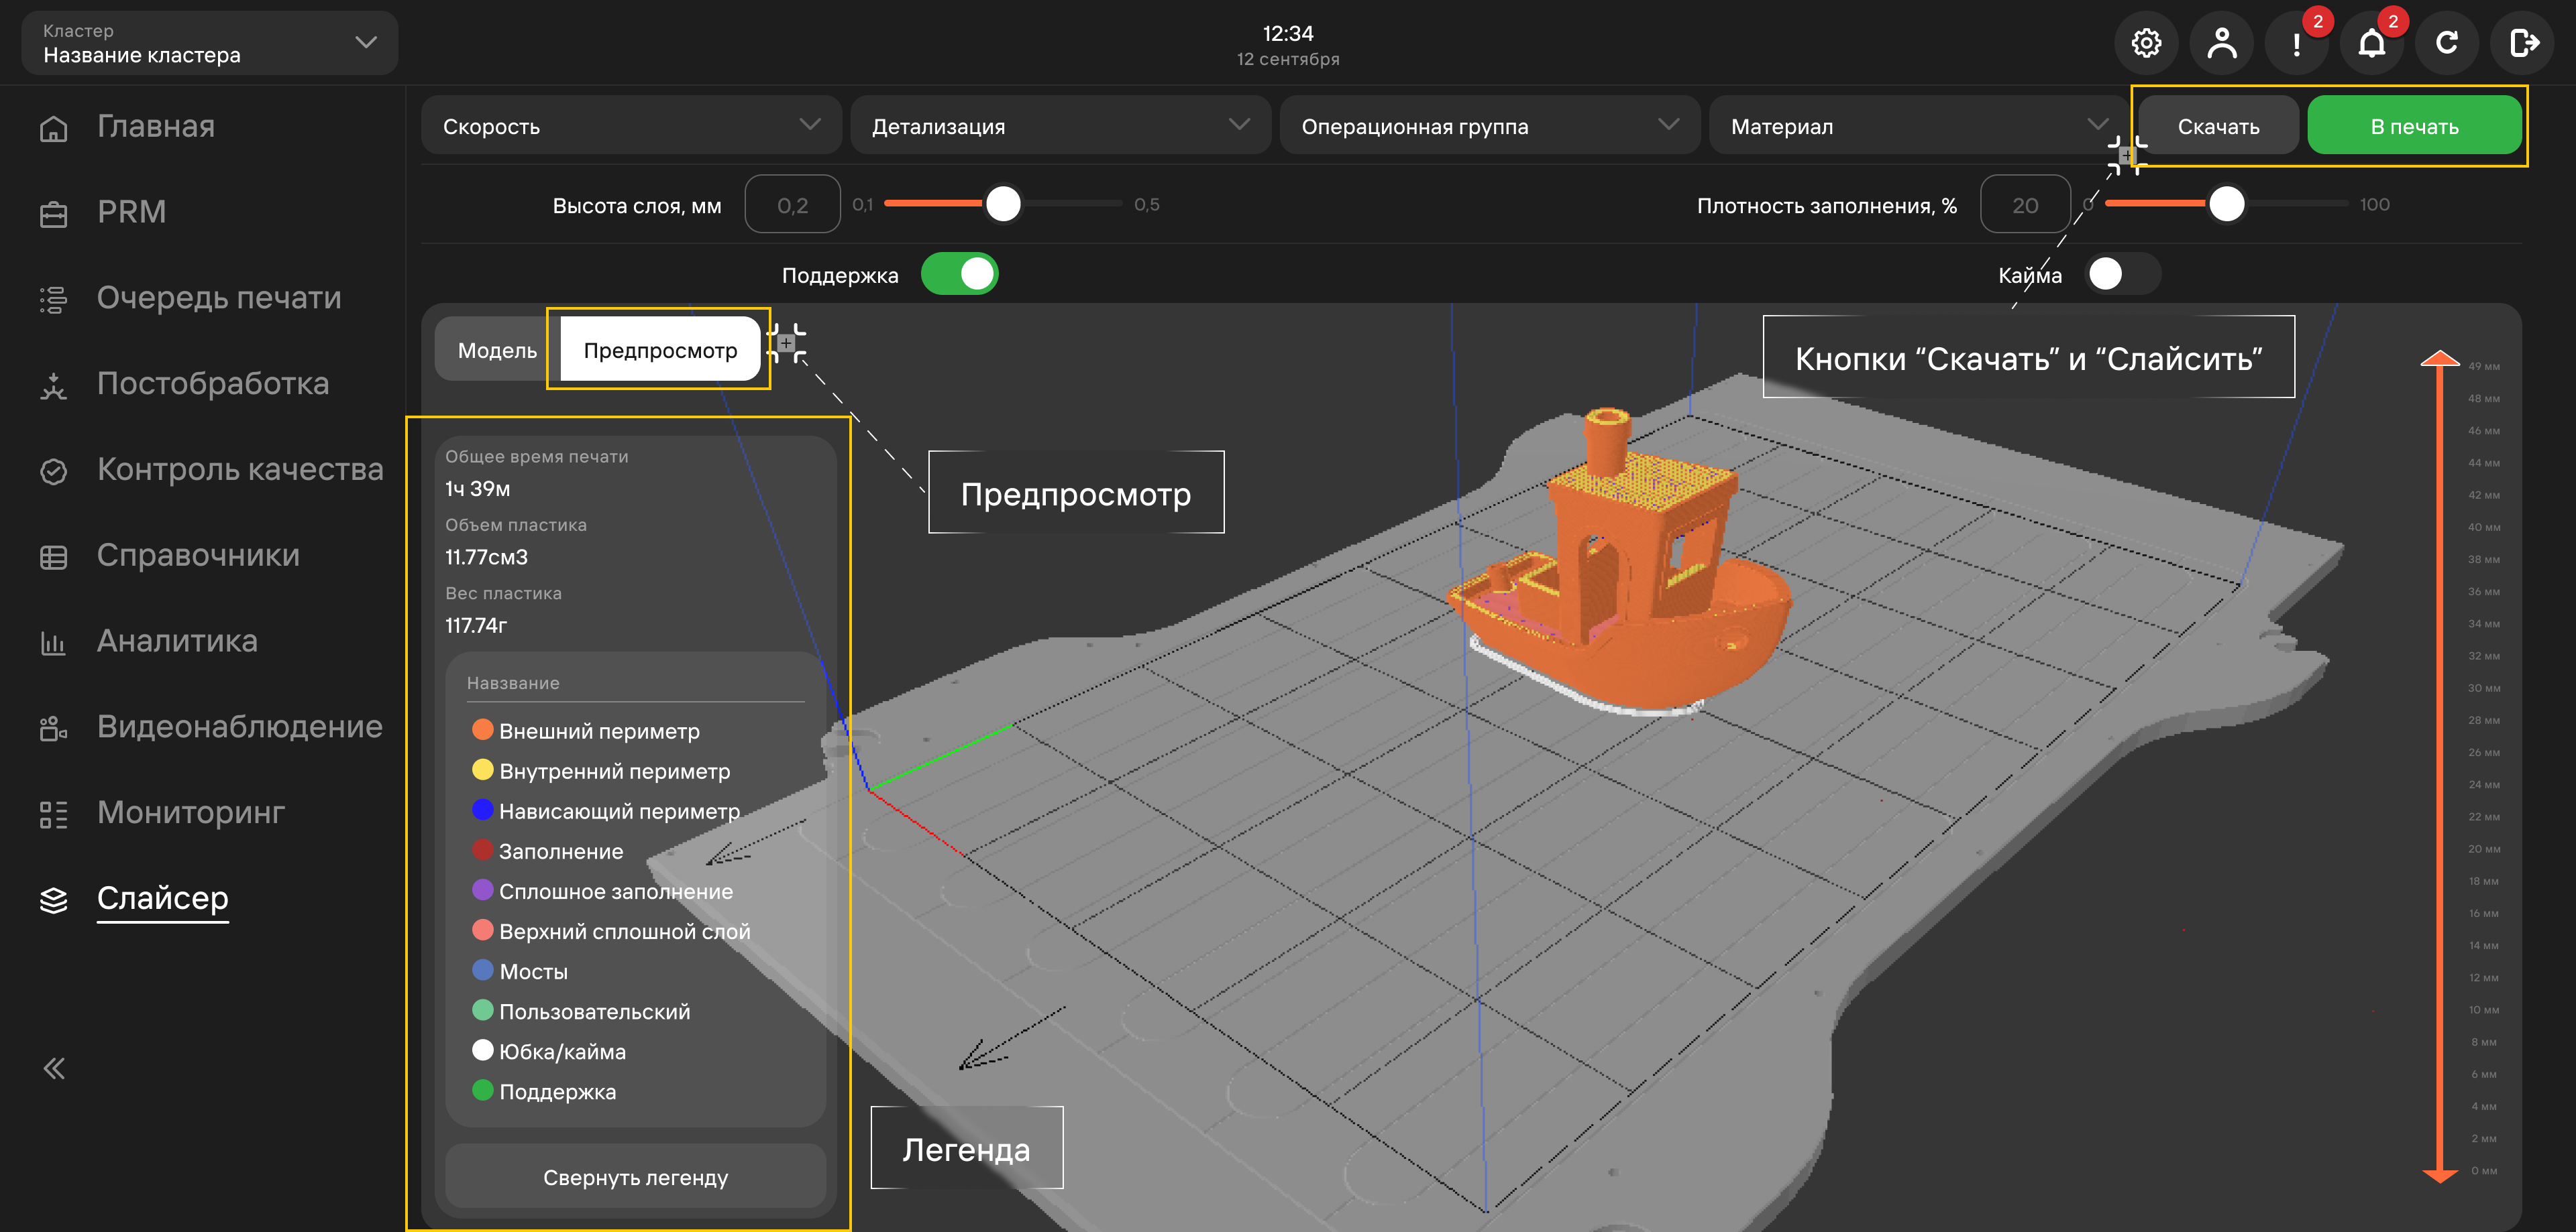
Task: Click the top arrow of layer height slider
Action: 2439,359
